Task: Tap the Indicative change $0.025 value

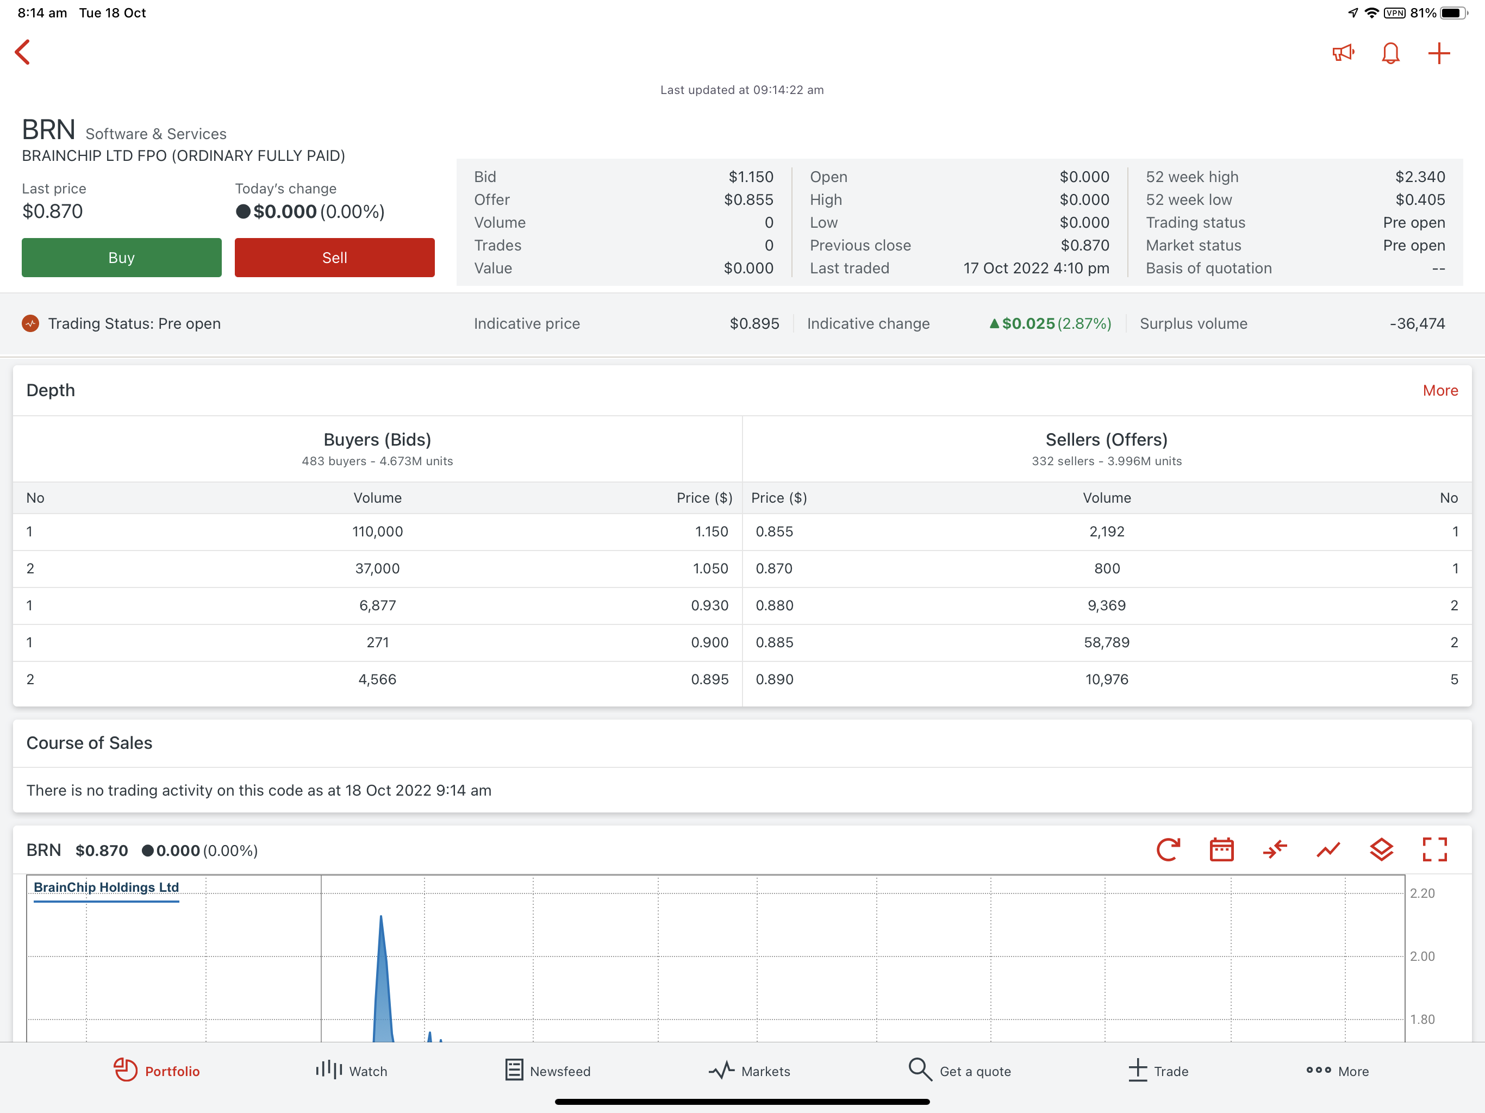Action: click(x=1050, y=323)
